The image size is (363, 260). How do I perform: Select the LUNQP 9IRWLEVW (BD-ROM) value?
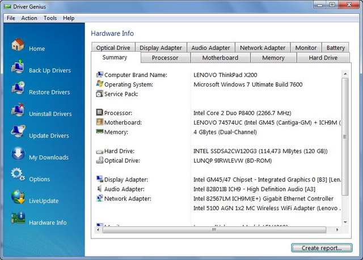pos(233,161)
